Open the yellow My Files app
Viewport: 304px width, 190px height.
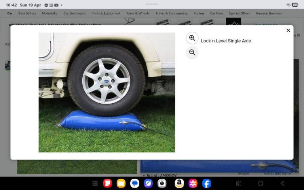point(121,183)
